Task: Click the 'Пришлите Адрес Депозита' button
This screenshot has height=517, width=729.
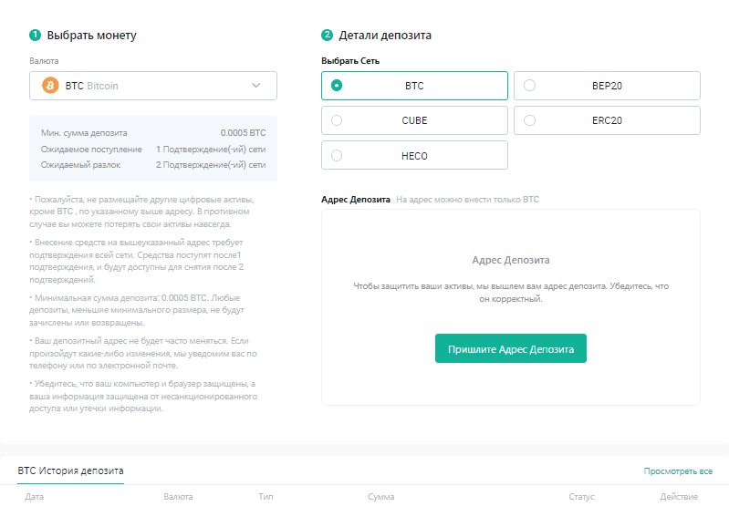Action: [511, 348]
